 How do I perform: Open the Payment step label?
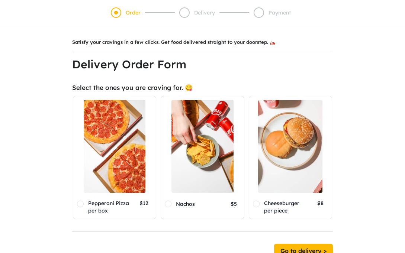coord(280,13)
